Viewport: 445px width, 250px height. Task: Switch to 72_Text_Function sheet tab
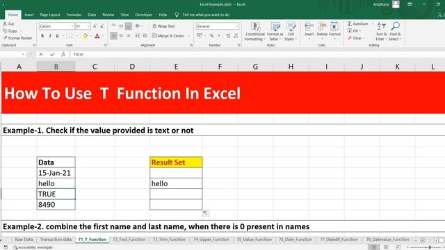(x=129, y=240)
